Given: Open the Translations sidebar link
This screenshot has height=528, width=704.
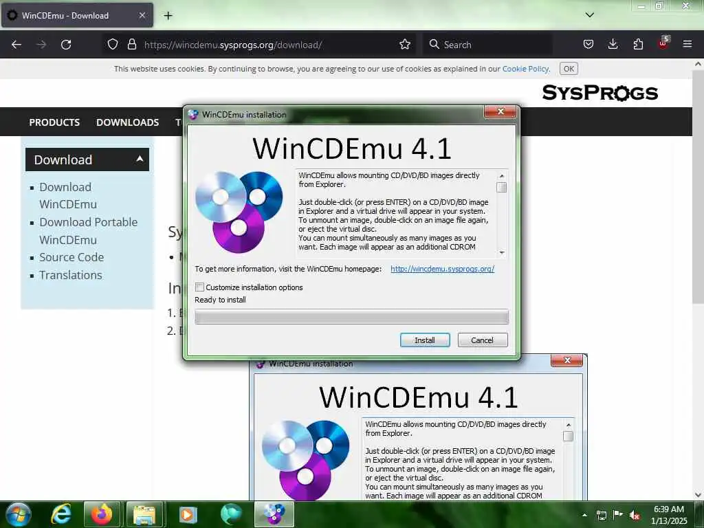Looking at the screenshot, I should coord(71,275).
